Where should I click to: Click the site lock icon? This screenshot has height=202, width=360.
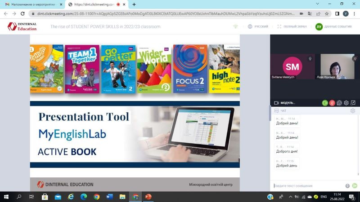[x=33, y=14]
